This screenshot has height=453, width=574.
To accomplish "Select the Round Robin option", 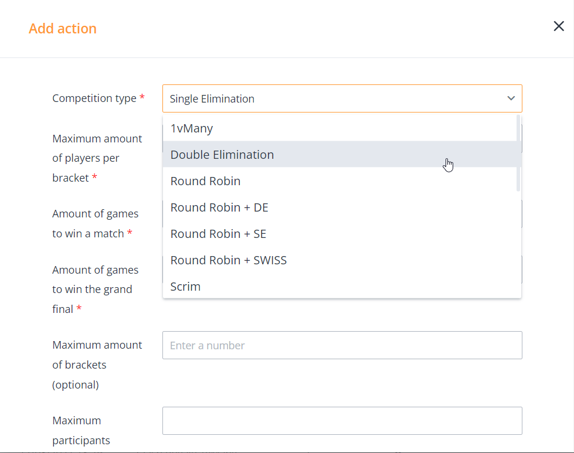I will [x=205, y=181].
